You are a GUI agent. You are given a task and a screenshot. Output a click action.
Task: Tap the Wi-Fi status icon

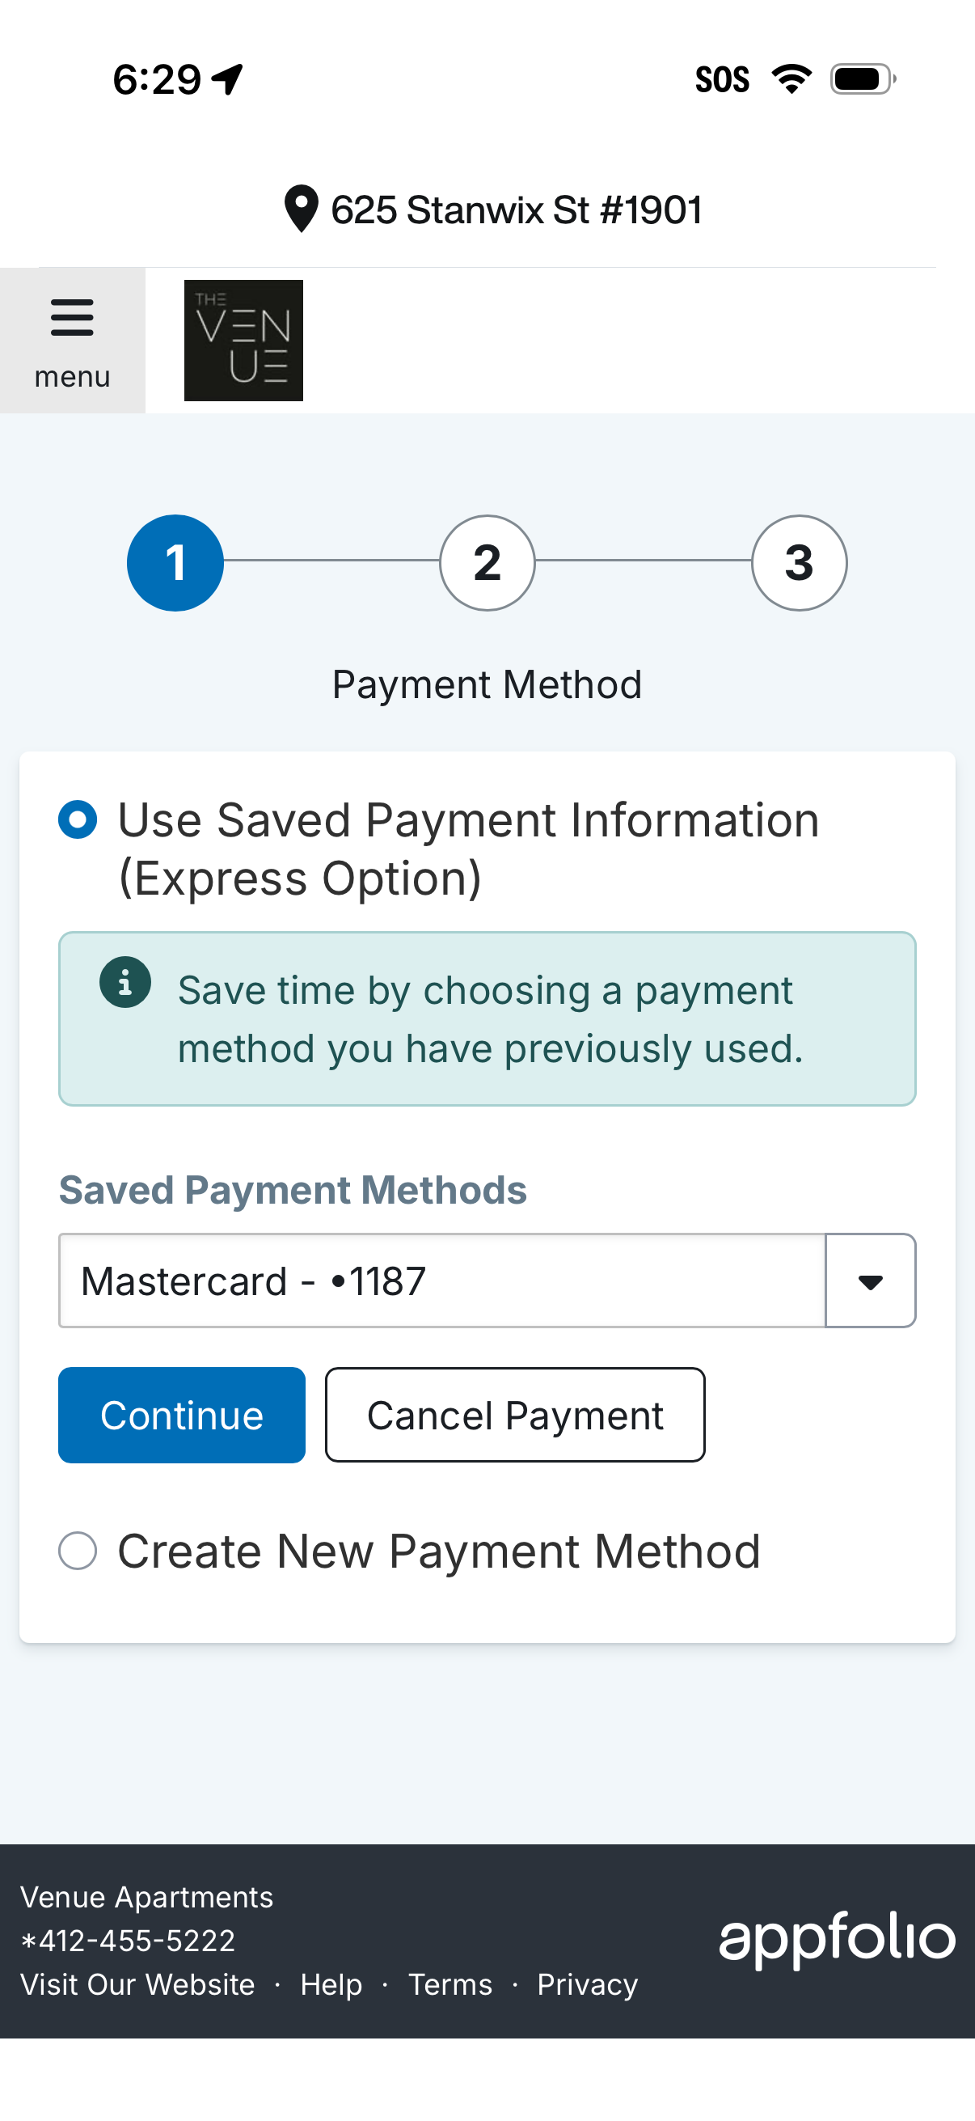tap(791, 79)
